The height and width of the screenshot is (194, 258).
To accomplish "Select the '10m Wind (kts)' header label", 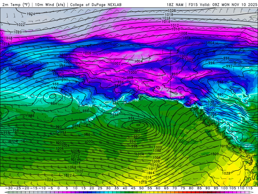I will click(50, 5).
